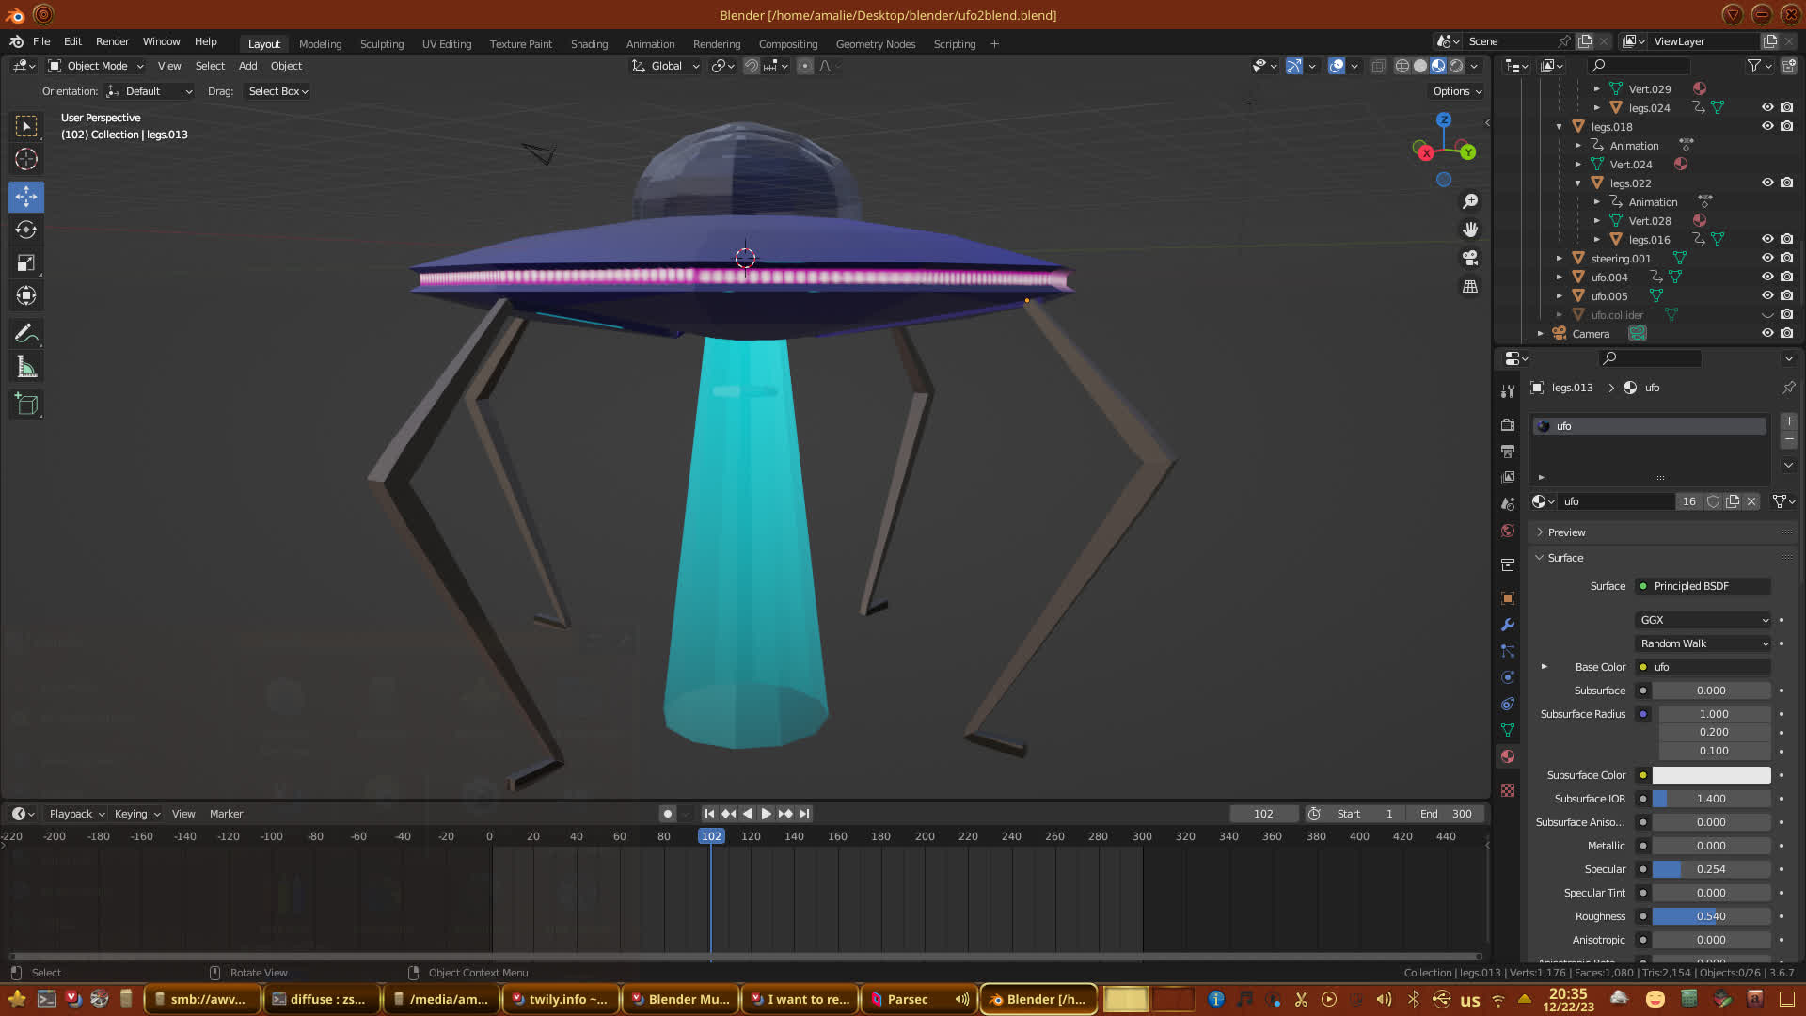1806x1016 pixels.
Task: Open the Object Mode dropdown
Action: [x=96, y=66]
